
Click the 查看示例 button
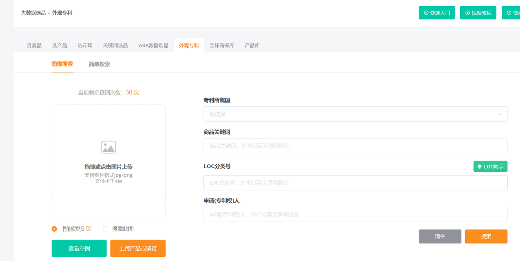79,248
